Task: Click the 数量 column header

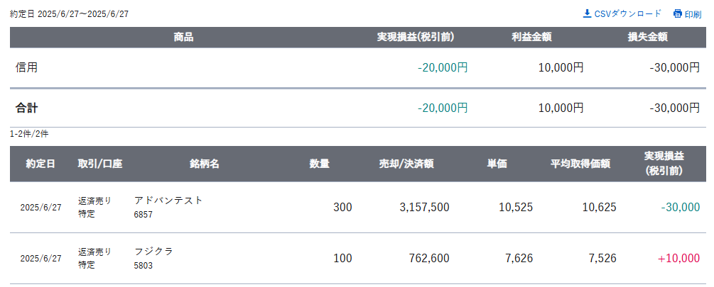Action: coord(320,164)
